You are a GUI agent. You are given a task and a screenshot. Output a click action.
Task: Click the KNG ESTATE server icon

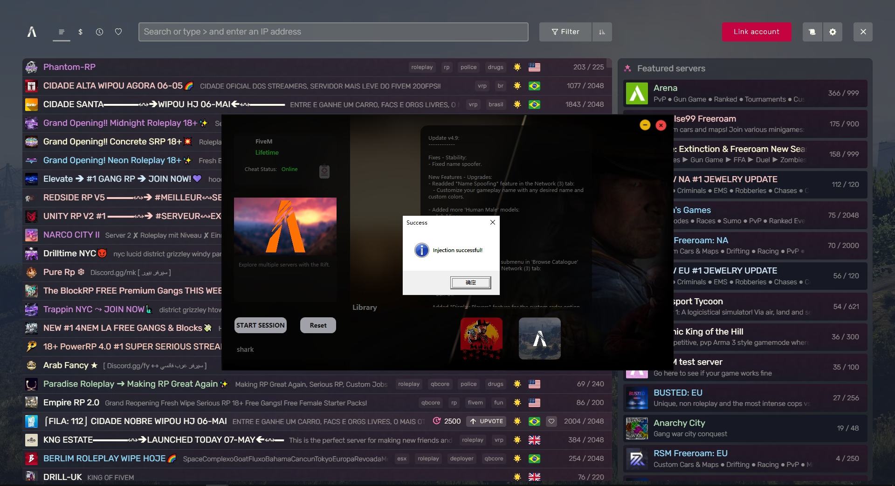(x=31, y=440)
